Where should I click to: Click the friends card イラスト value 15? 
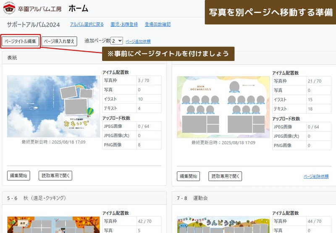tap(310, 100)
